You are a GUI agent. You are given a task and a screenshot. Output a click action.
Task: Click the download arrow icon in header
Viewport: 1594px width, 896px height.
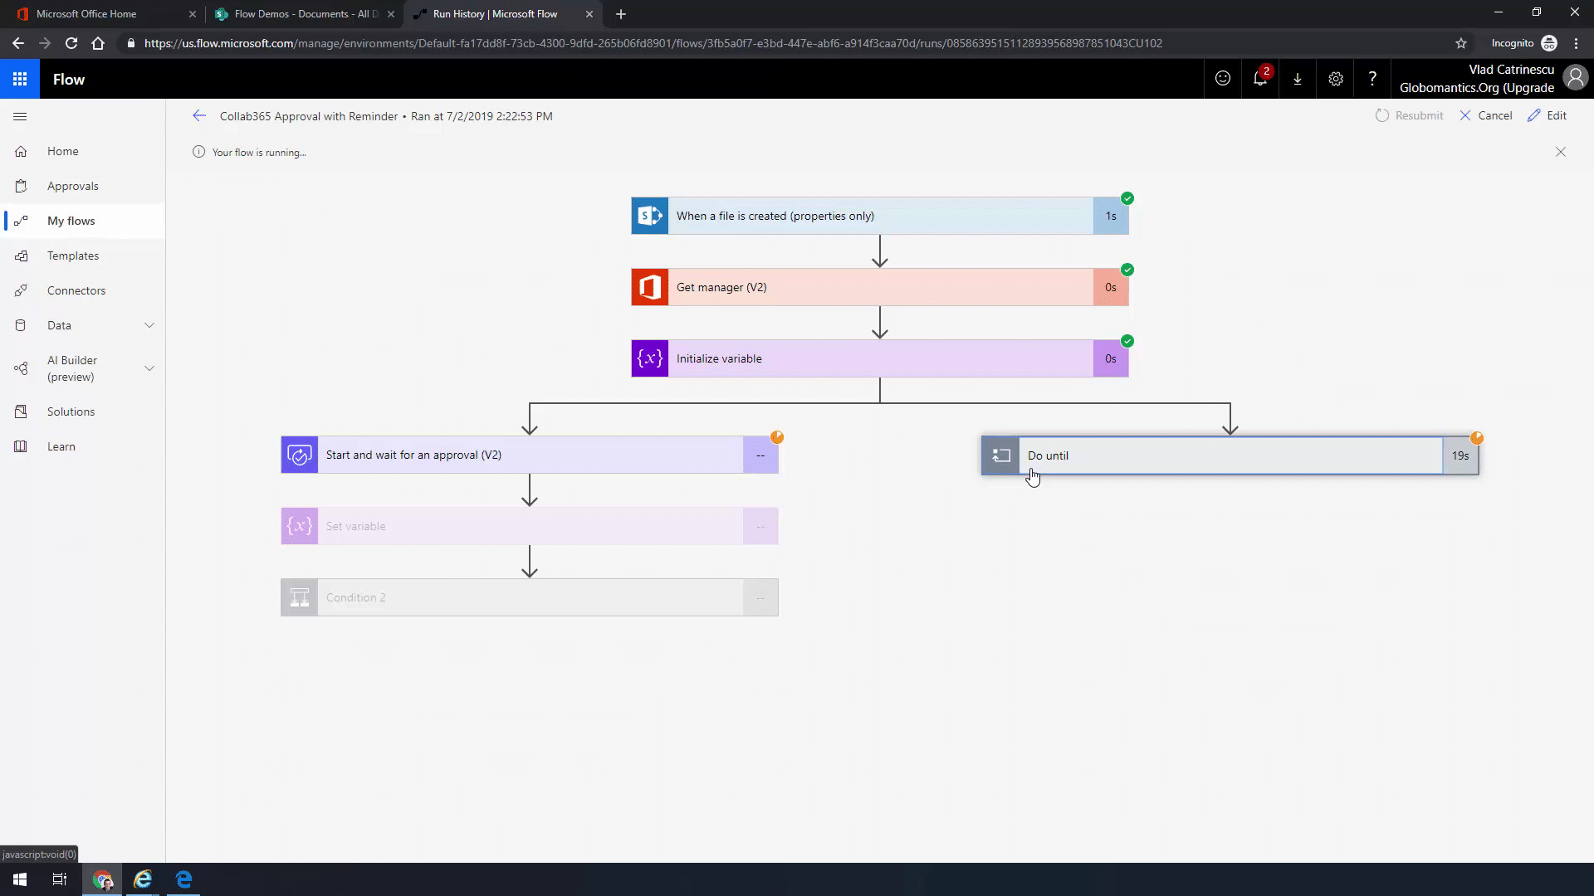click(x=1298, y=79)
